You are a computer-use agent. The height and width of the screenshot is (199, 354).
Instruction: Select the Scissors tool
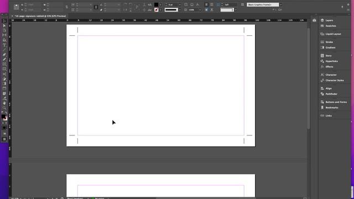click(4, 74)
